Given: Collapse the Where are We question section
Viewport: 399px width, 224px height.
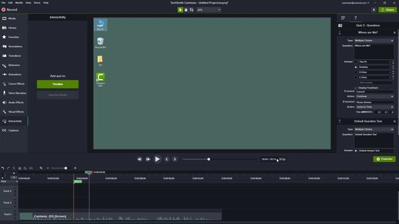Looking at the screenshot, I should pyautogui.click(x=340, y=32).
